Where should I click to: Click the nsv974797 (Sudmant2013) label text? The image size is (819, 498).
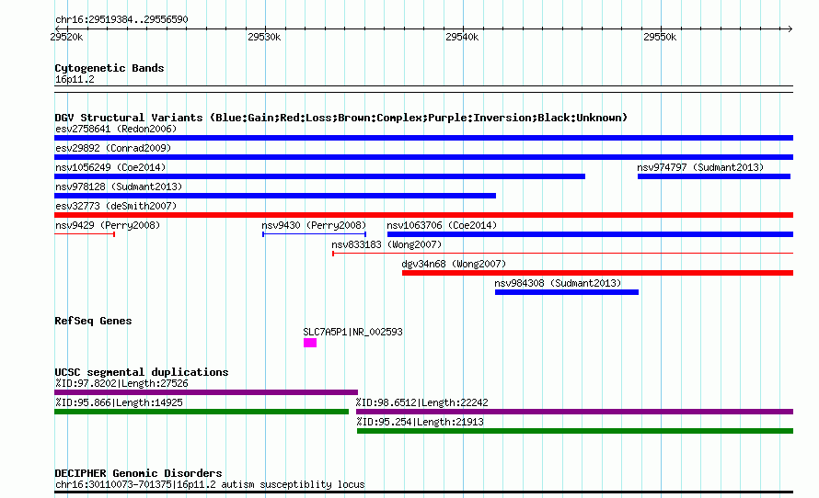tap(700, 167)
